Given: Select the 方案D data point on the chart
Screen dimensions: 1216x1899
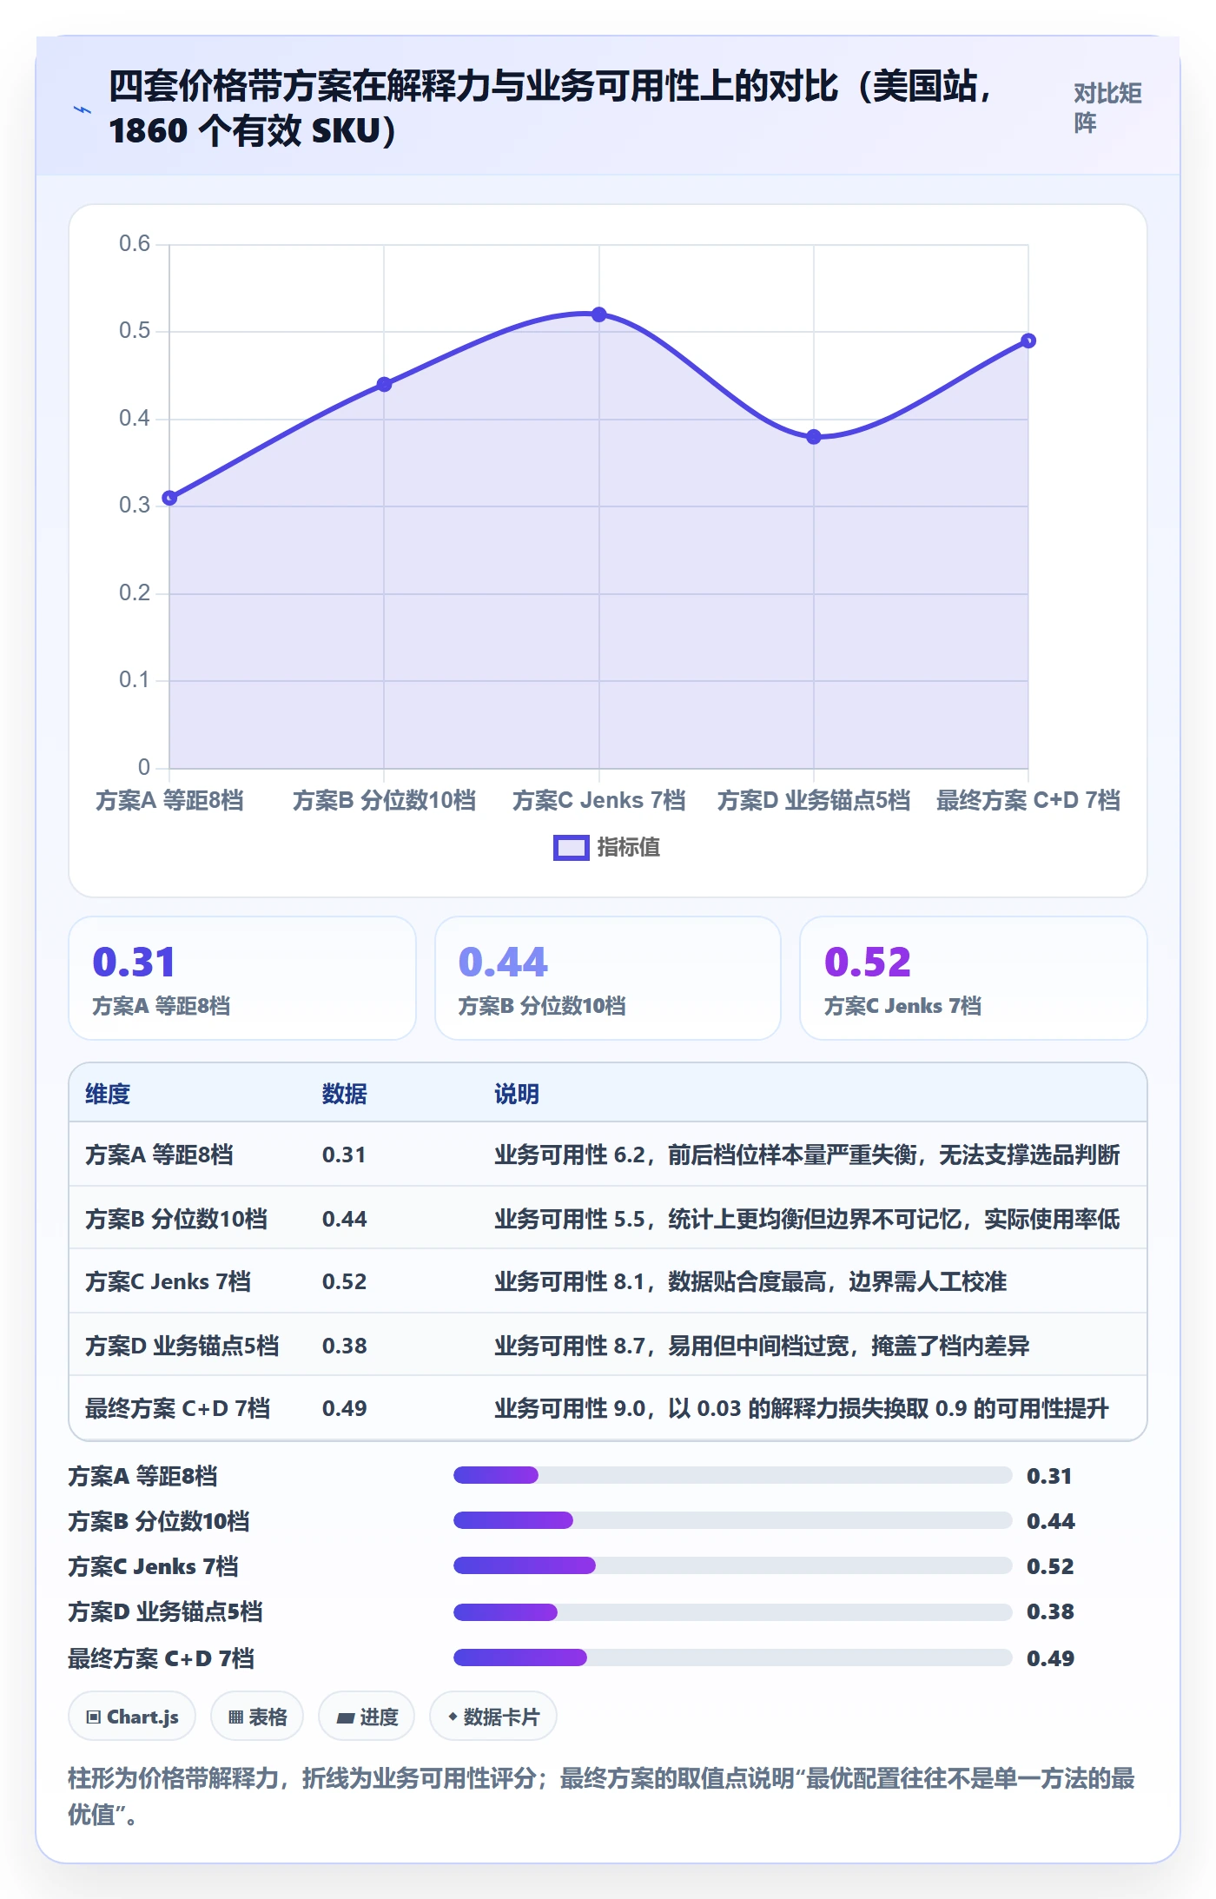Looking at the screenshot, I should (814, 437).
